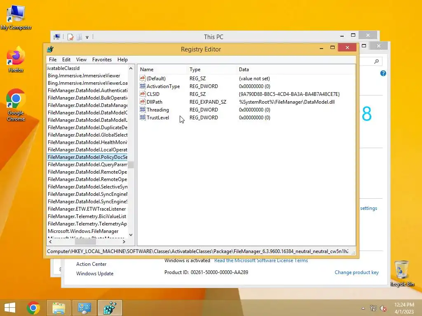Click tree horizontal scroll right arrow

[124, 242]
